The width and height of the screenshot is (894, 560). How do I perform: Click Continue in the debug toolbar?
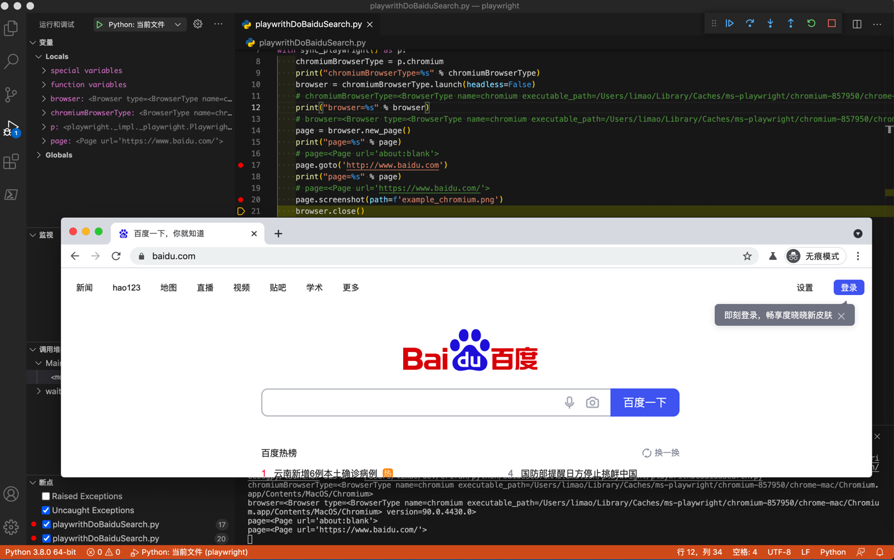pyautogui.click(x=730, y=24)
